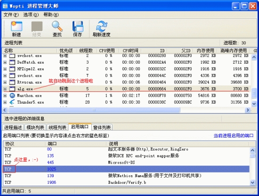Select the TCP port 135 row
This screenshot has width=259, height=196.
pos(126,156)
